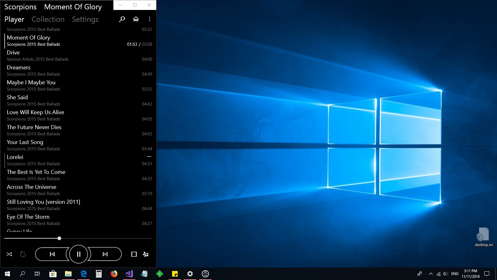497x280 pixels.
Task: Open the Windows Start menu
Action: [x=7, y=274]
